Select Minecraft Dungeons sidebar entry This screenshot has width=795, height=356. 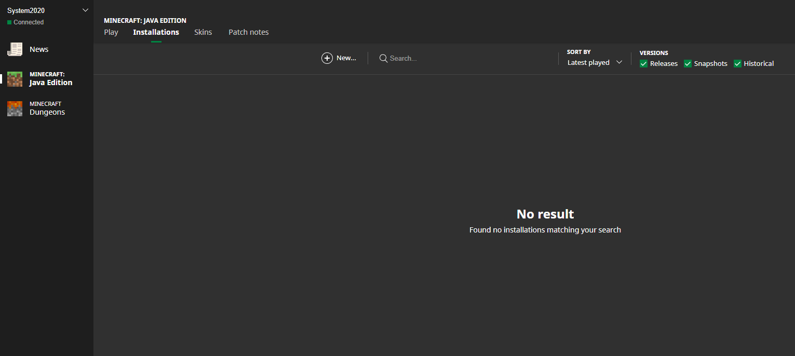point(47,108)
